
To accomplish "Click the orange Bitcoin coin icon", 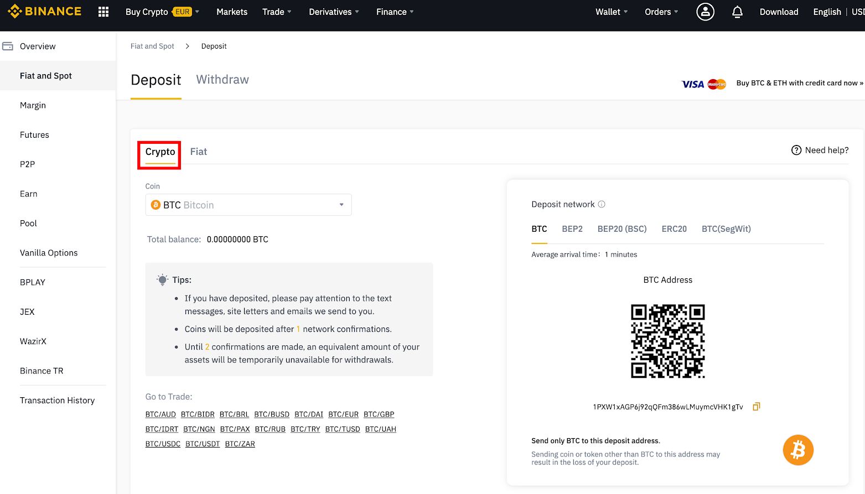I will point(798,450).
